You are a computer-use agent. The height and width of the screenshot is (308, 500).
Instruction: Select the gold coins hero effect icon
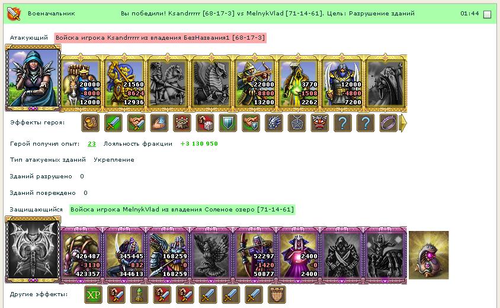(90, 123)
